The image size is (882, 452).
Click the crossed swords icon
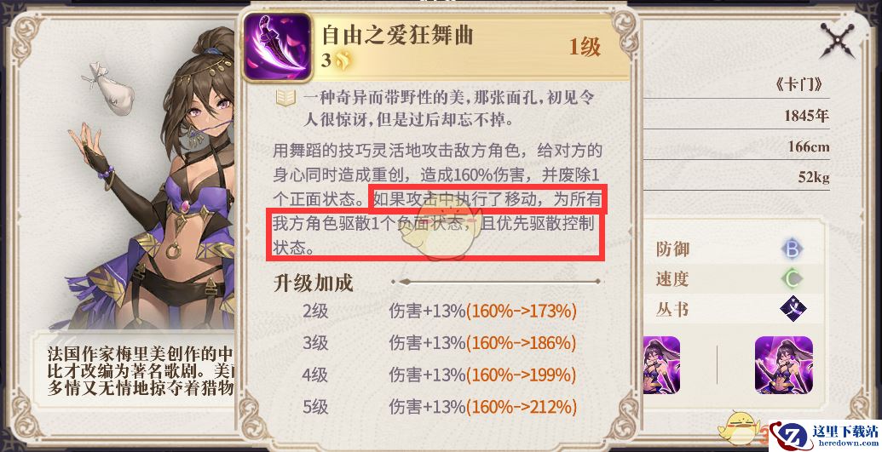coord(837,41)
